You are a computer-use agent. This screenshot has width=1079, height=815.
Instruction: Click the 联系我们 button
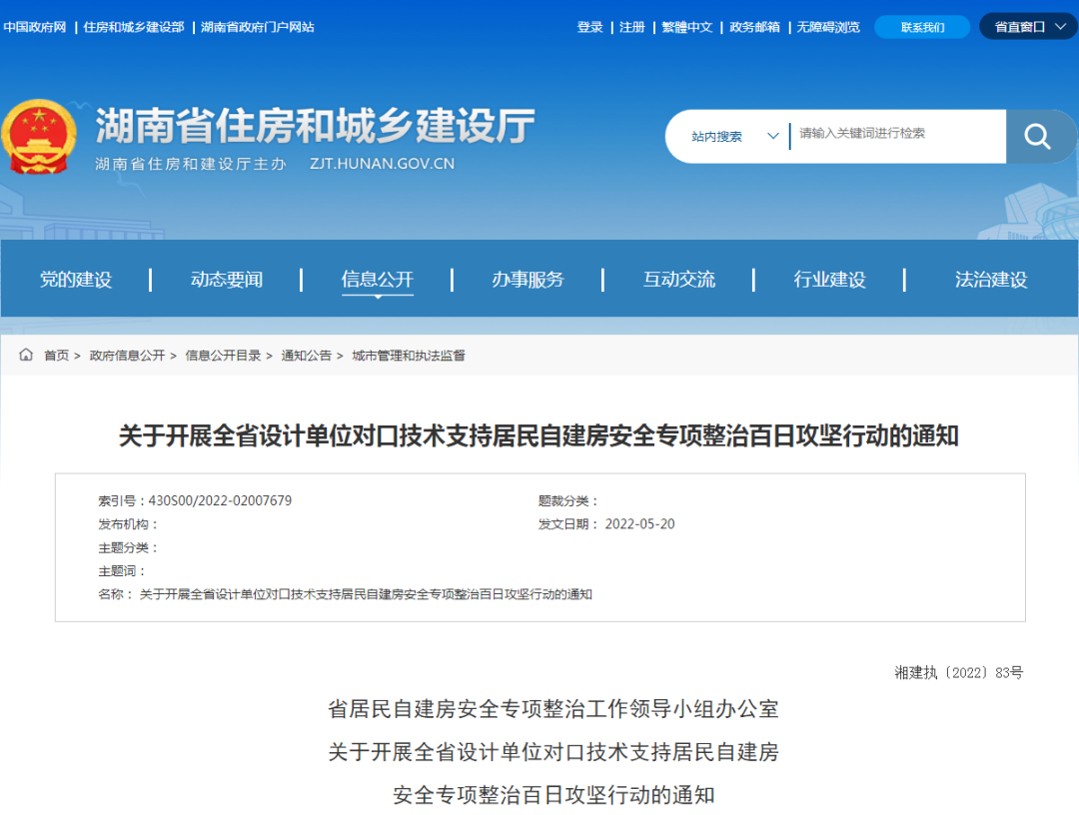click(921, 26)
